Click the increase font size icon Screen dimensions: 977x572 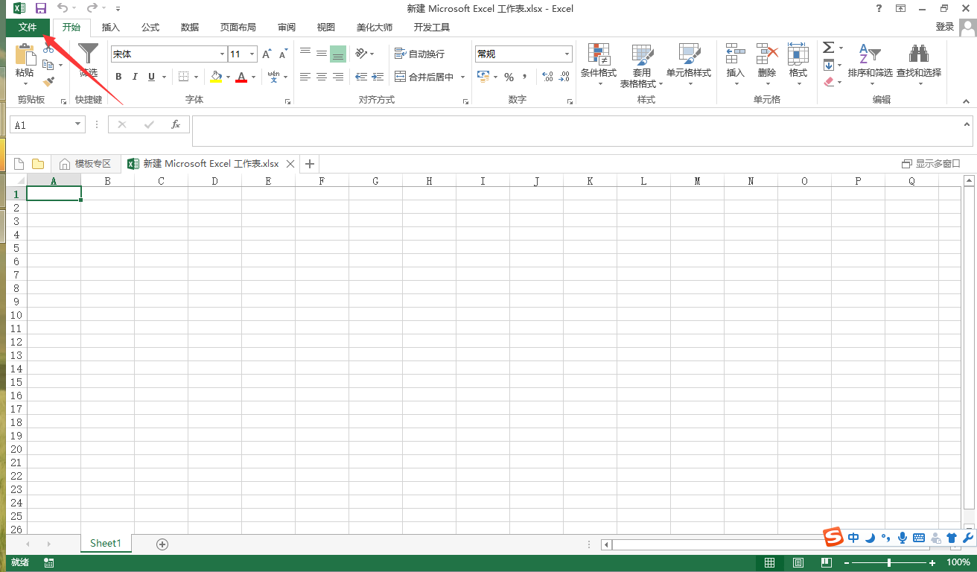pyautogui.click(x=267, y=54)
